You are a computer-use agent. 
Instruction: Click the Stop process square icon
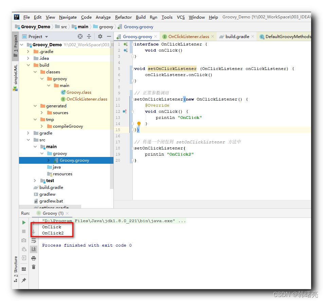(x=24, y=231)
